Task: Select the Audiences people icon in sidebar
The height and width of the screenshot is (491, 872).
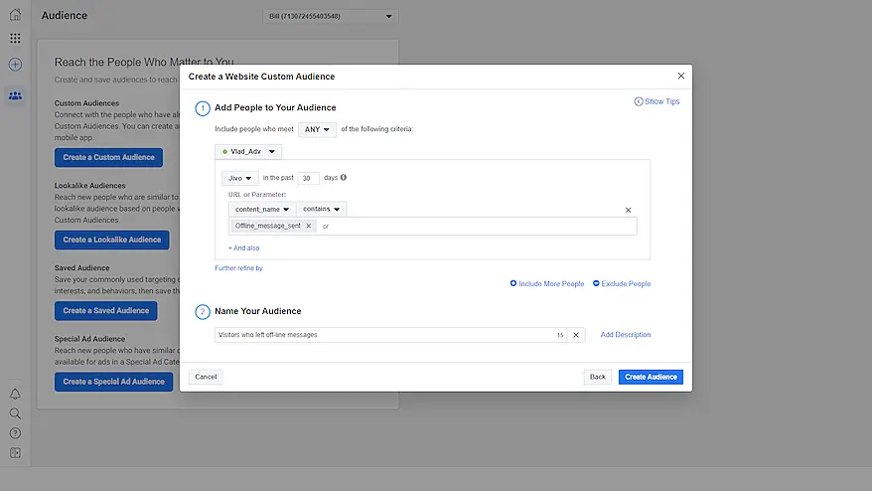Action: pyautogui.click(x=15, y=95)
